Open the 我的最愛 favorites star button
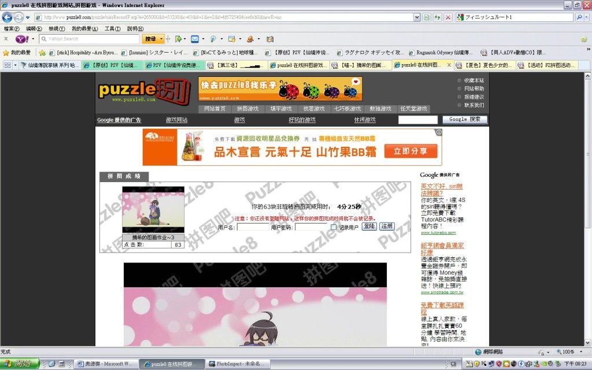 (x=17, y=53)
